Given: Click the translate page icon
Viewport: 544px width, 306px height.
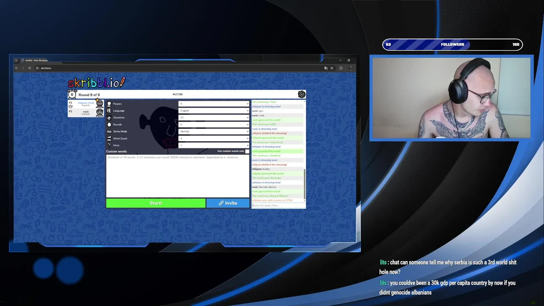Looking at the screenshot, I should [326, 68].
